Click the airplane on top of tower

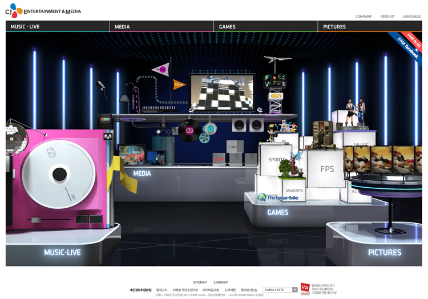(277, 59)
